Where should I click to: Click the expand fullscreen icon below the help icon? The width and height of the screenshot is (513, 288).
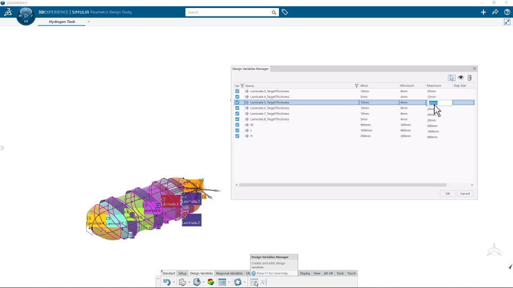point(507,22)
